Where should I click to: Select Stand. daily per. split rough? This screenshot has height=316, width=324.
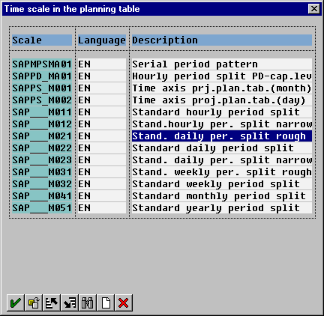(222, 136)
